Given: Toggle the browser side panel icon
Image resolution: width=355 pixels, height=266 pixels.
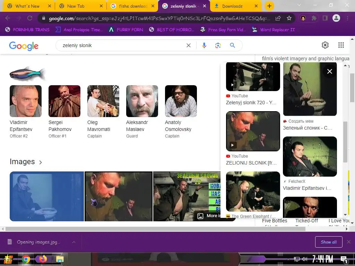Looking at the screenshot, I should pyautogui.click(x=325, y=18).
